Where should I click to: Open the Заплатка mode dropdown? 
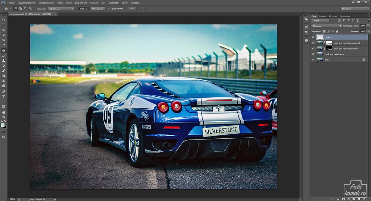pos(61,9)
